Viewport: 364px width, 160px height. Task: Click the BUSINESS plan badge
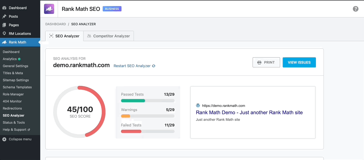click(x=112, y=9)
